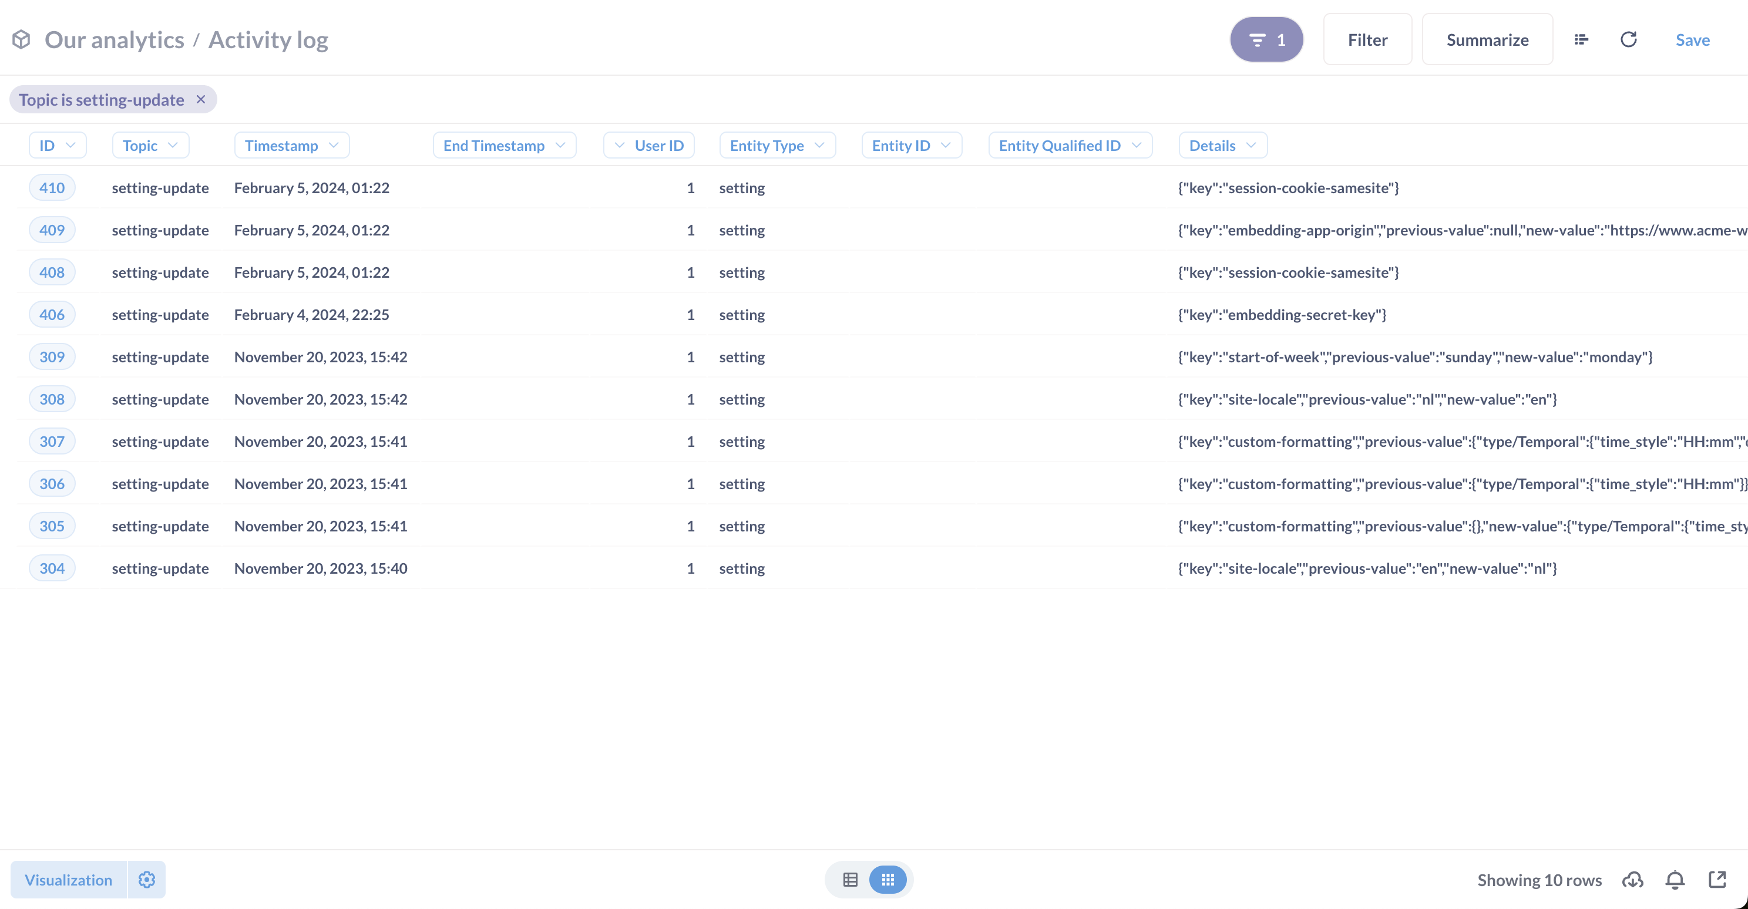Open record details for row ID 410
Screen dimensions: 1748x909
coord(52,187)
